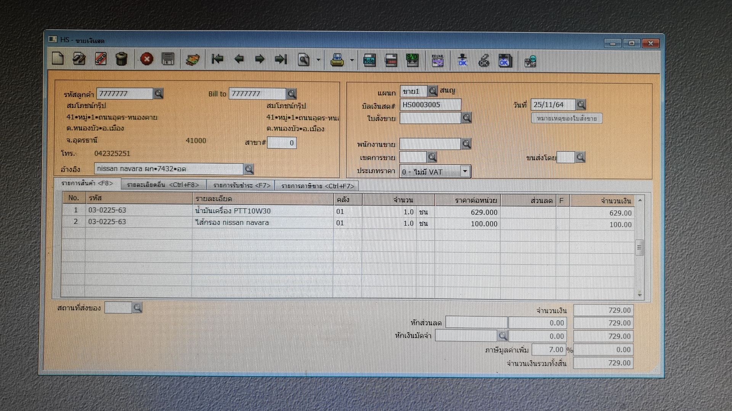Screen dimensions: 732x411
Task: Click the printer icon in toolbar
Action: point(337,60)
